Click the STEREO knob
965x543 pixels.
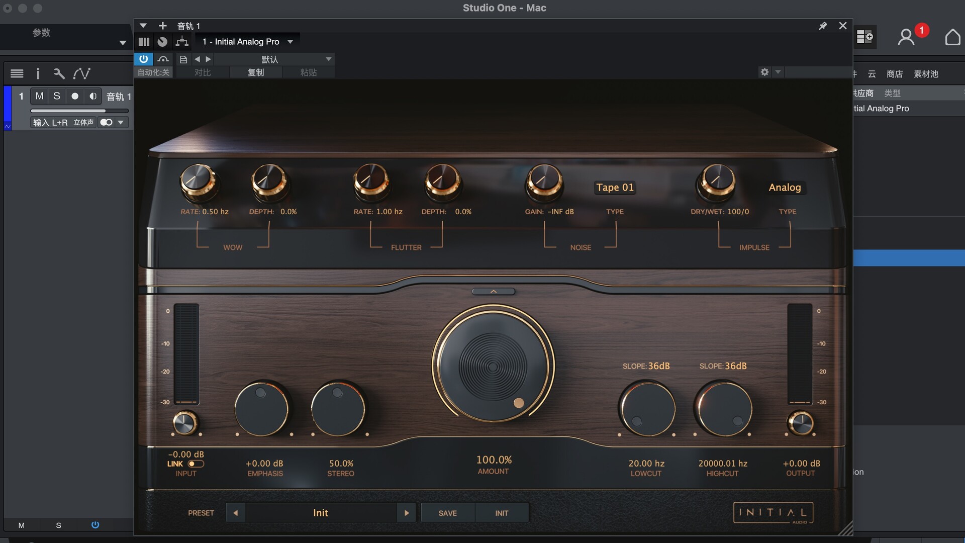pyautogui.click(x=338, y=408)
